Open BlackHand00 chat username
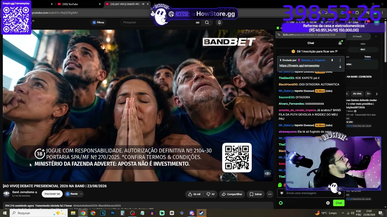Image resolution: width=387 pixels, height=217 pixels. tap(288, 84)
